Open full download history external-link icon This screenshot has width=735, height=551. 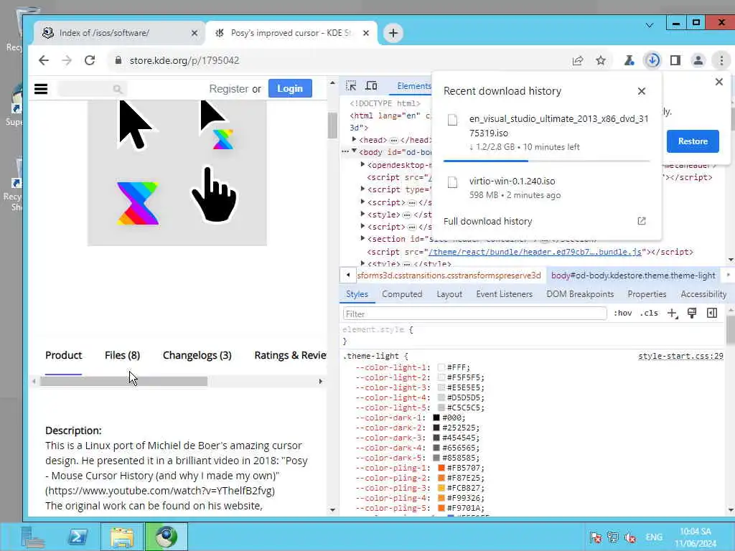[x=642, y=221]
